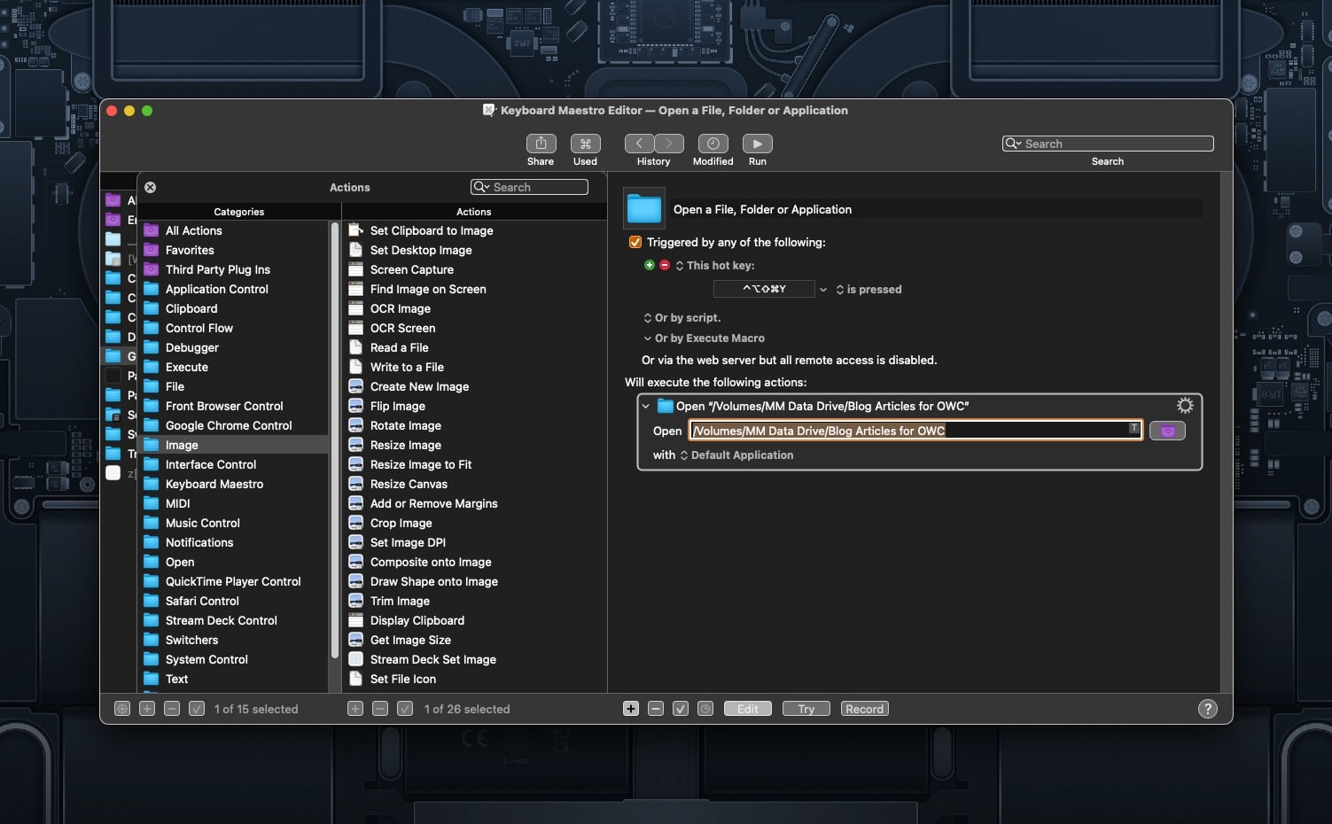Open the 'is pressed' trigger dropdown
This screenshot has width=1332, height=824.
tap(869, 290)
